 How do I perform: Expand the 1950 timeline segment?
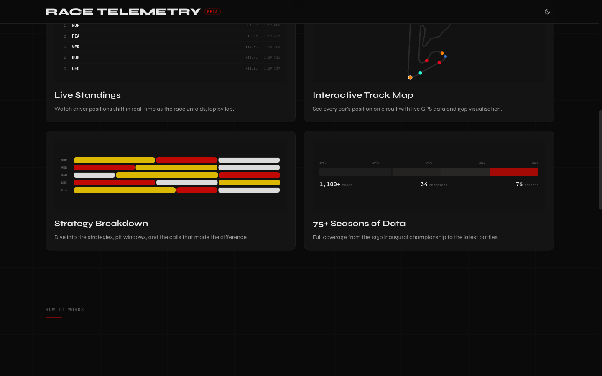355,171
